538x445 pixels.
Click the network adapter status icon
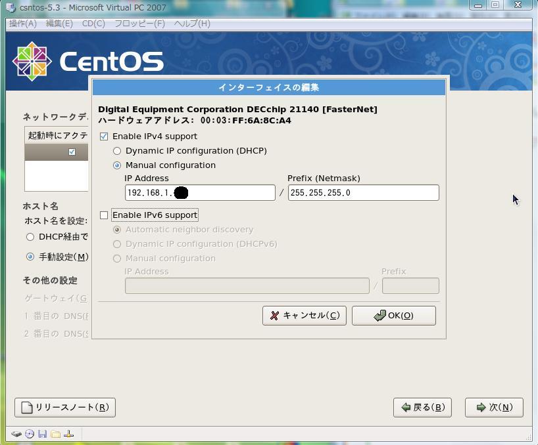tap(69, 434)
